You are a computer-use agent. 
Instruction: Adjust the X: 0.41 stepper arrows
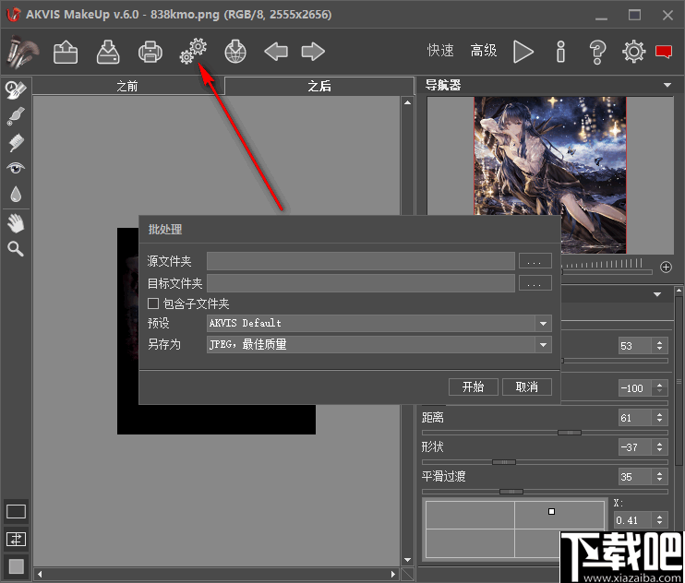tap(660, 520)
